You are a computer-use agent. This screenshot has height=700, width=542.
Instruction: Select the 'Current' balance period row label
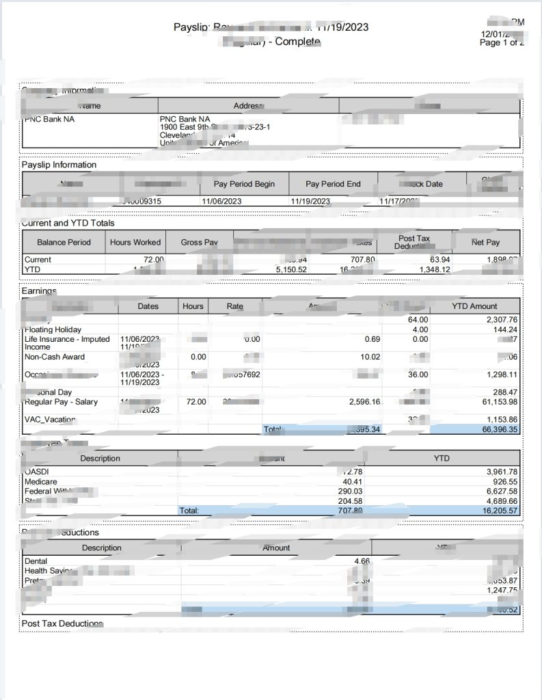point(38,259)
